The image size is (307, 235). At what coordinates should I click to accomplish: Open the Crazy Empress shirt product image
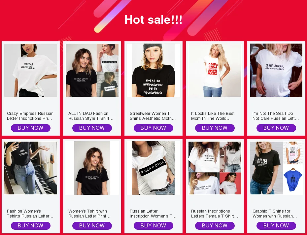point(31,70)
